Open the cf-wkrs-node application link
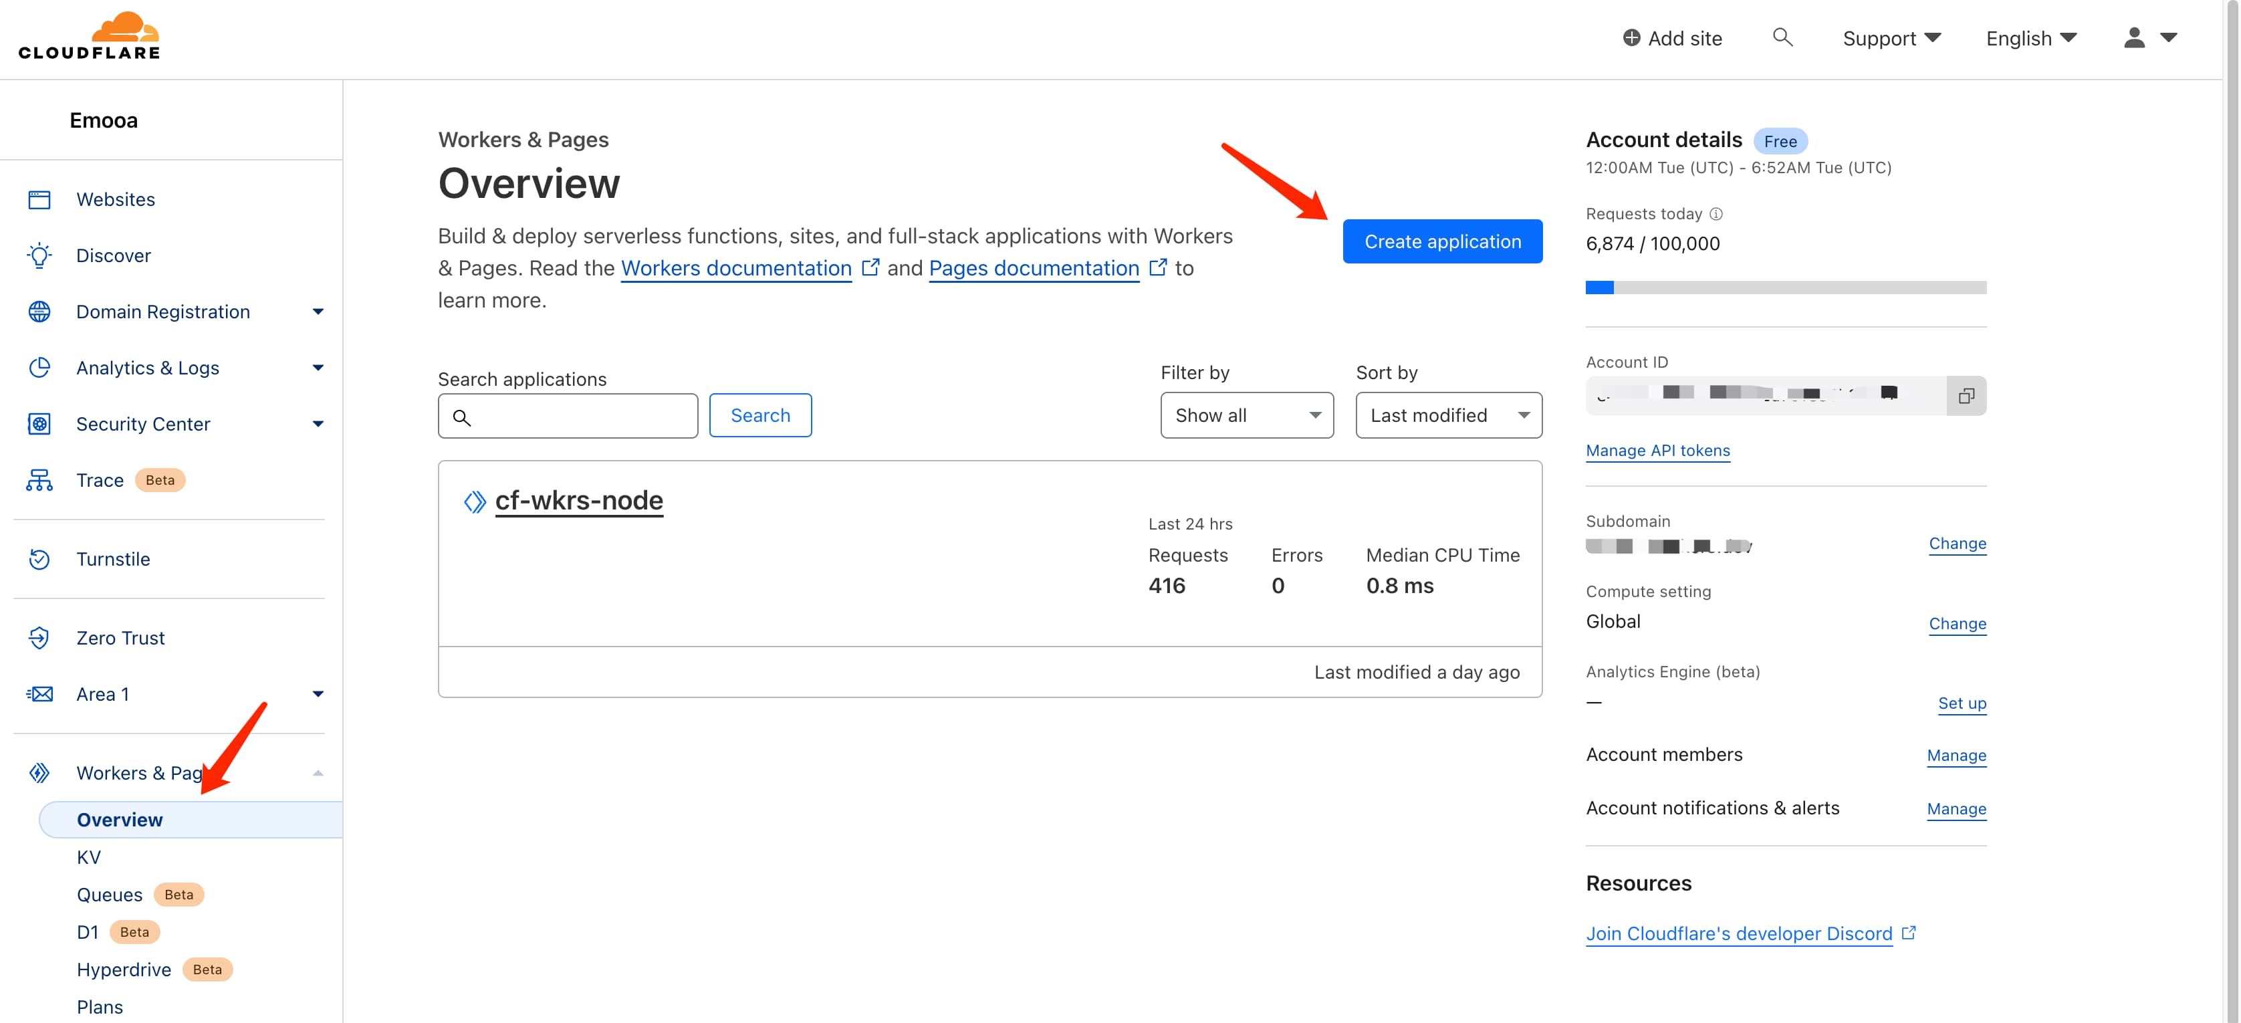Screen dimensions: 2241x1023 tap(578, 500)
